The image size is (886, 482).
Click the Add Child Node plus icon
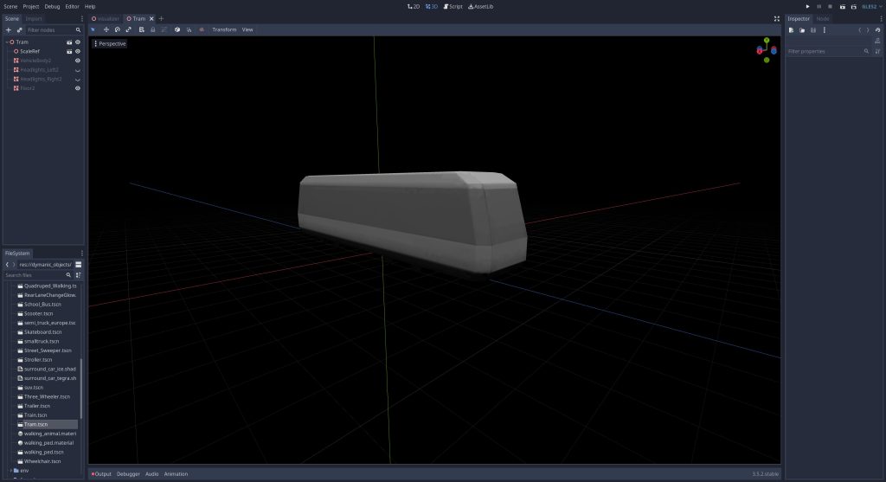pyautogui.click(x=9, y=29)
